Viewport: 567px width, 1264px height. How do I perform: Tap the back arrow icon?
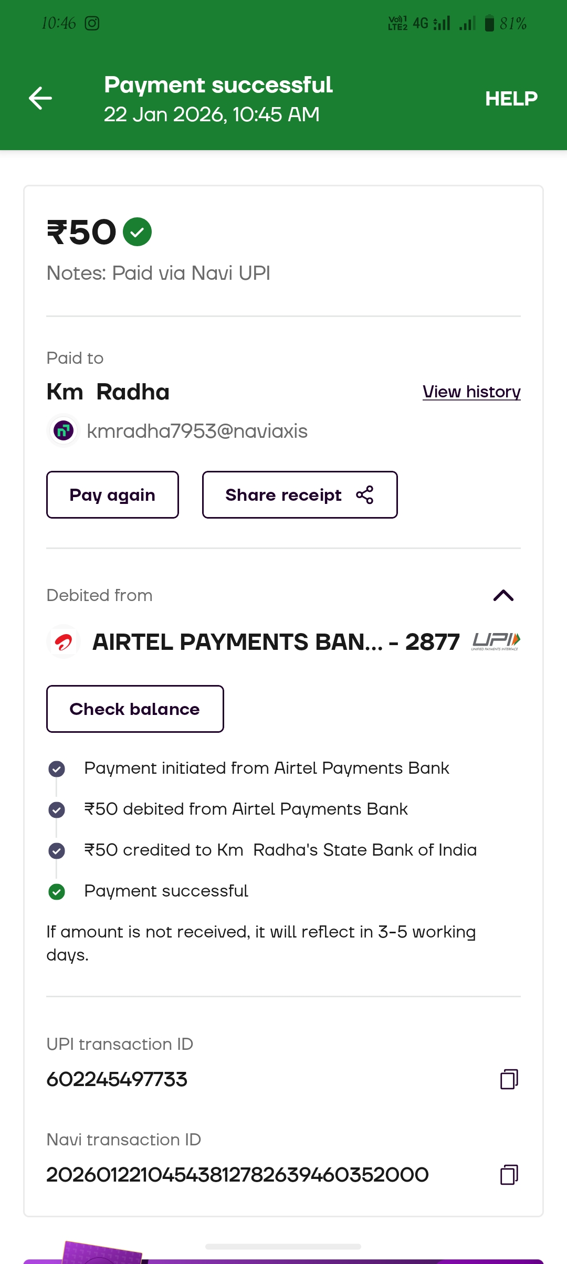point(40,98)
